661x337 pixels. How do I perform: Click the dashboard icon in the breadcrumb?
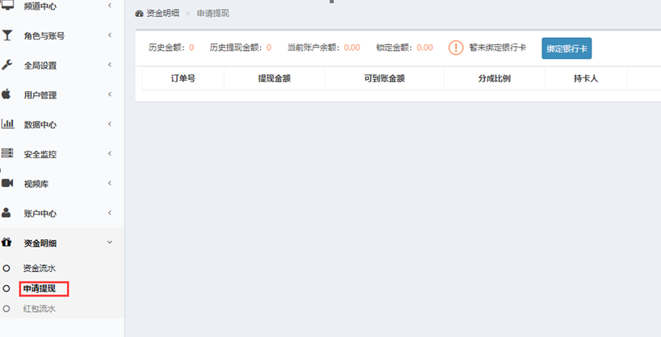[x=139, y=14]
